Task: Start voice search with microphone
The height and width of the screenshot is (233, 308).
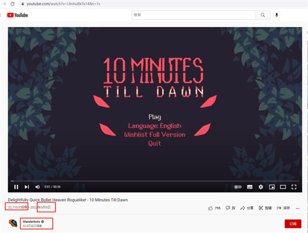Action: pos(277,15)
